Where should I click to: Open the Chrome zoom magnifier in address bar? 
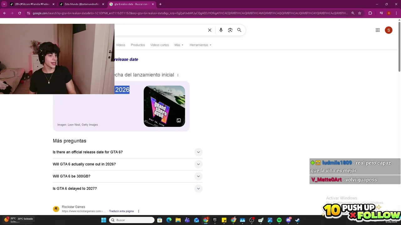[353, 13]
